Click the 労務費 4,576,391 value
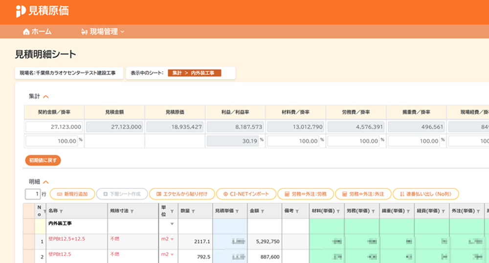Screen dimensions: 489x263 pyautogui.click(x=356, y=127)
